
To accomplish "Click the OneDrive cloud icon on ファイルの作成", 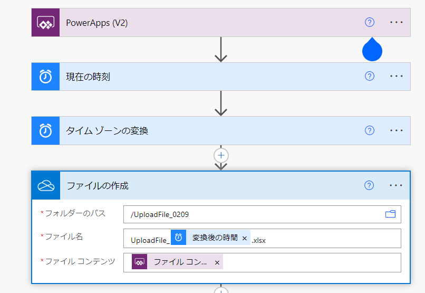I will [46, 186].
